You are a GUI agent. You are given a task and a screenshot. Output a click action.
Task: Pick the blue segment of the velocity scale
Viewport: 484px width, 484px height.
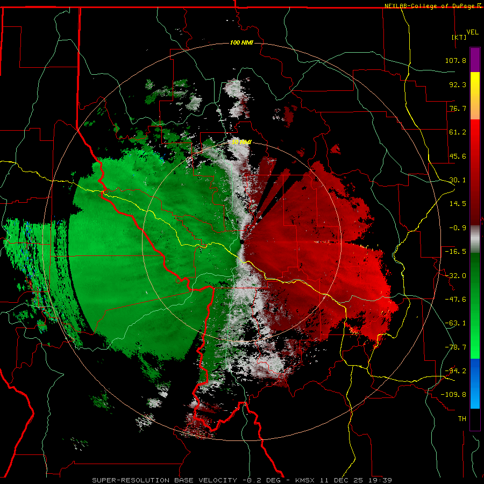pos(475,383)
